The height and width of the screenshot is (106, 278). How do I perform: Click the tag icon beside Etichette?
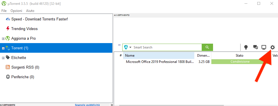point(8,58)
